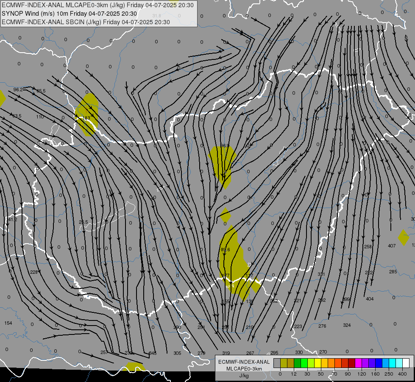This screenshot has width=415, height=382.
Task: Click the cyan legend swatch
Action: click(393, 363)
